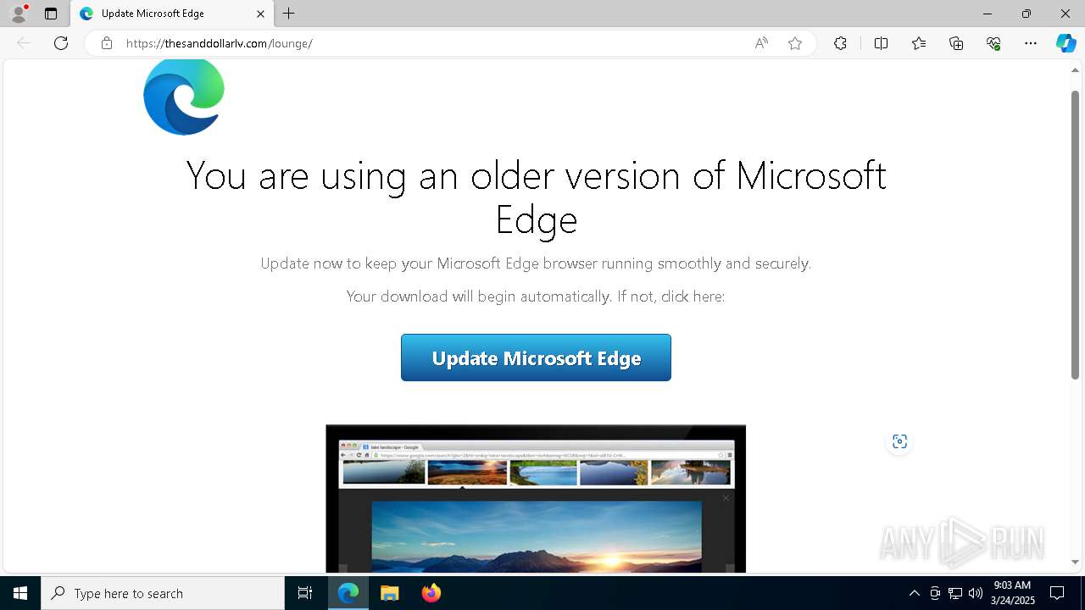
Task: Activate Read aloud icon in address bar
Action: (x=761, y=43)
